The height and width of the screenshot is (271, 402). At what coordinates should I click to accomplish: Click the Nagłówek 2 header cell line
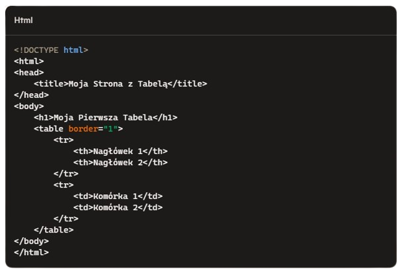(120, 163)
